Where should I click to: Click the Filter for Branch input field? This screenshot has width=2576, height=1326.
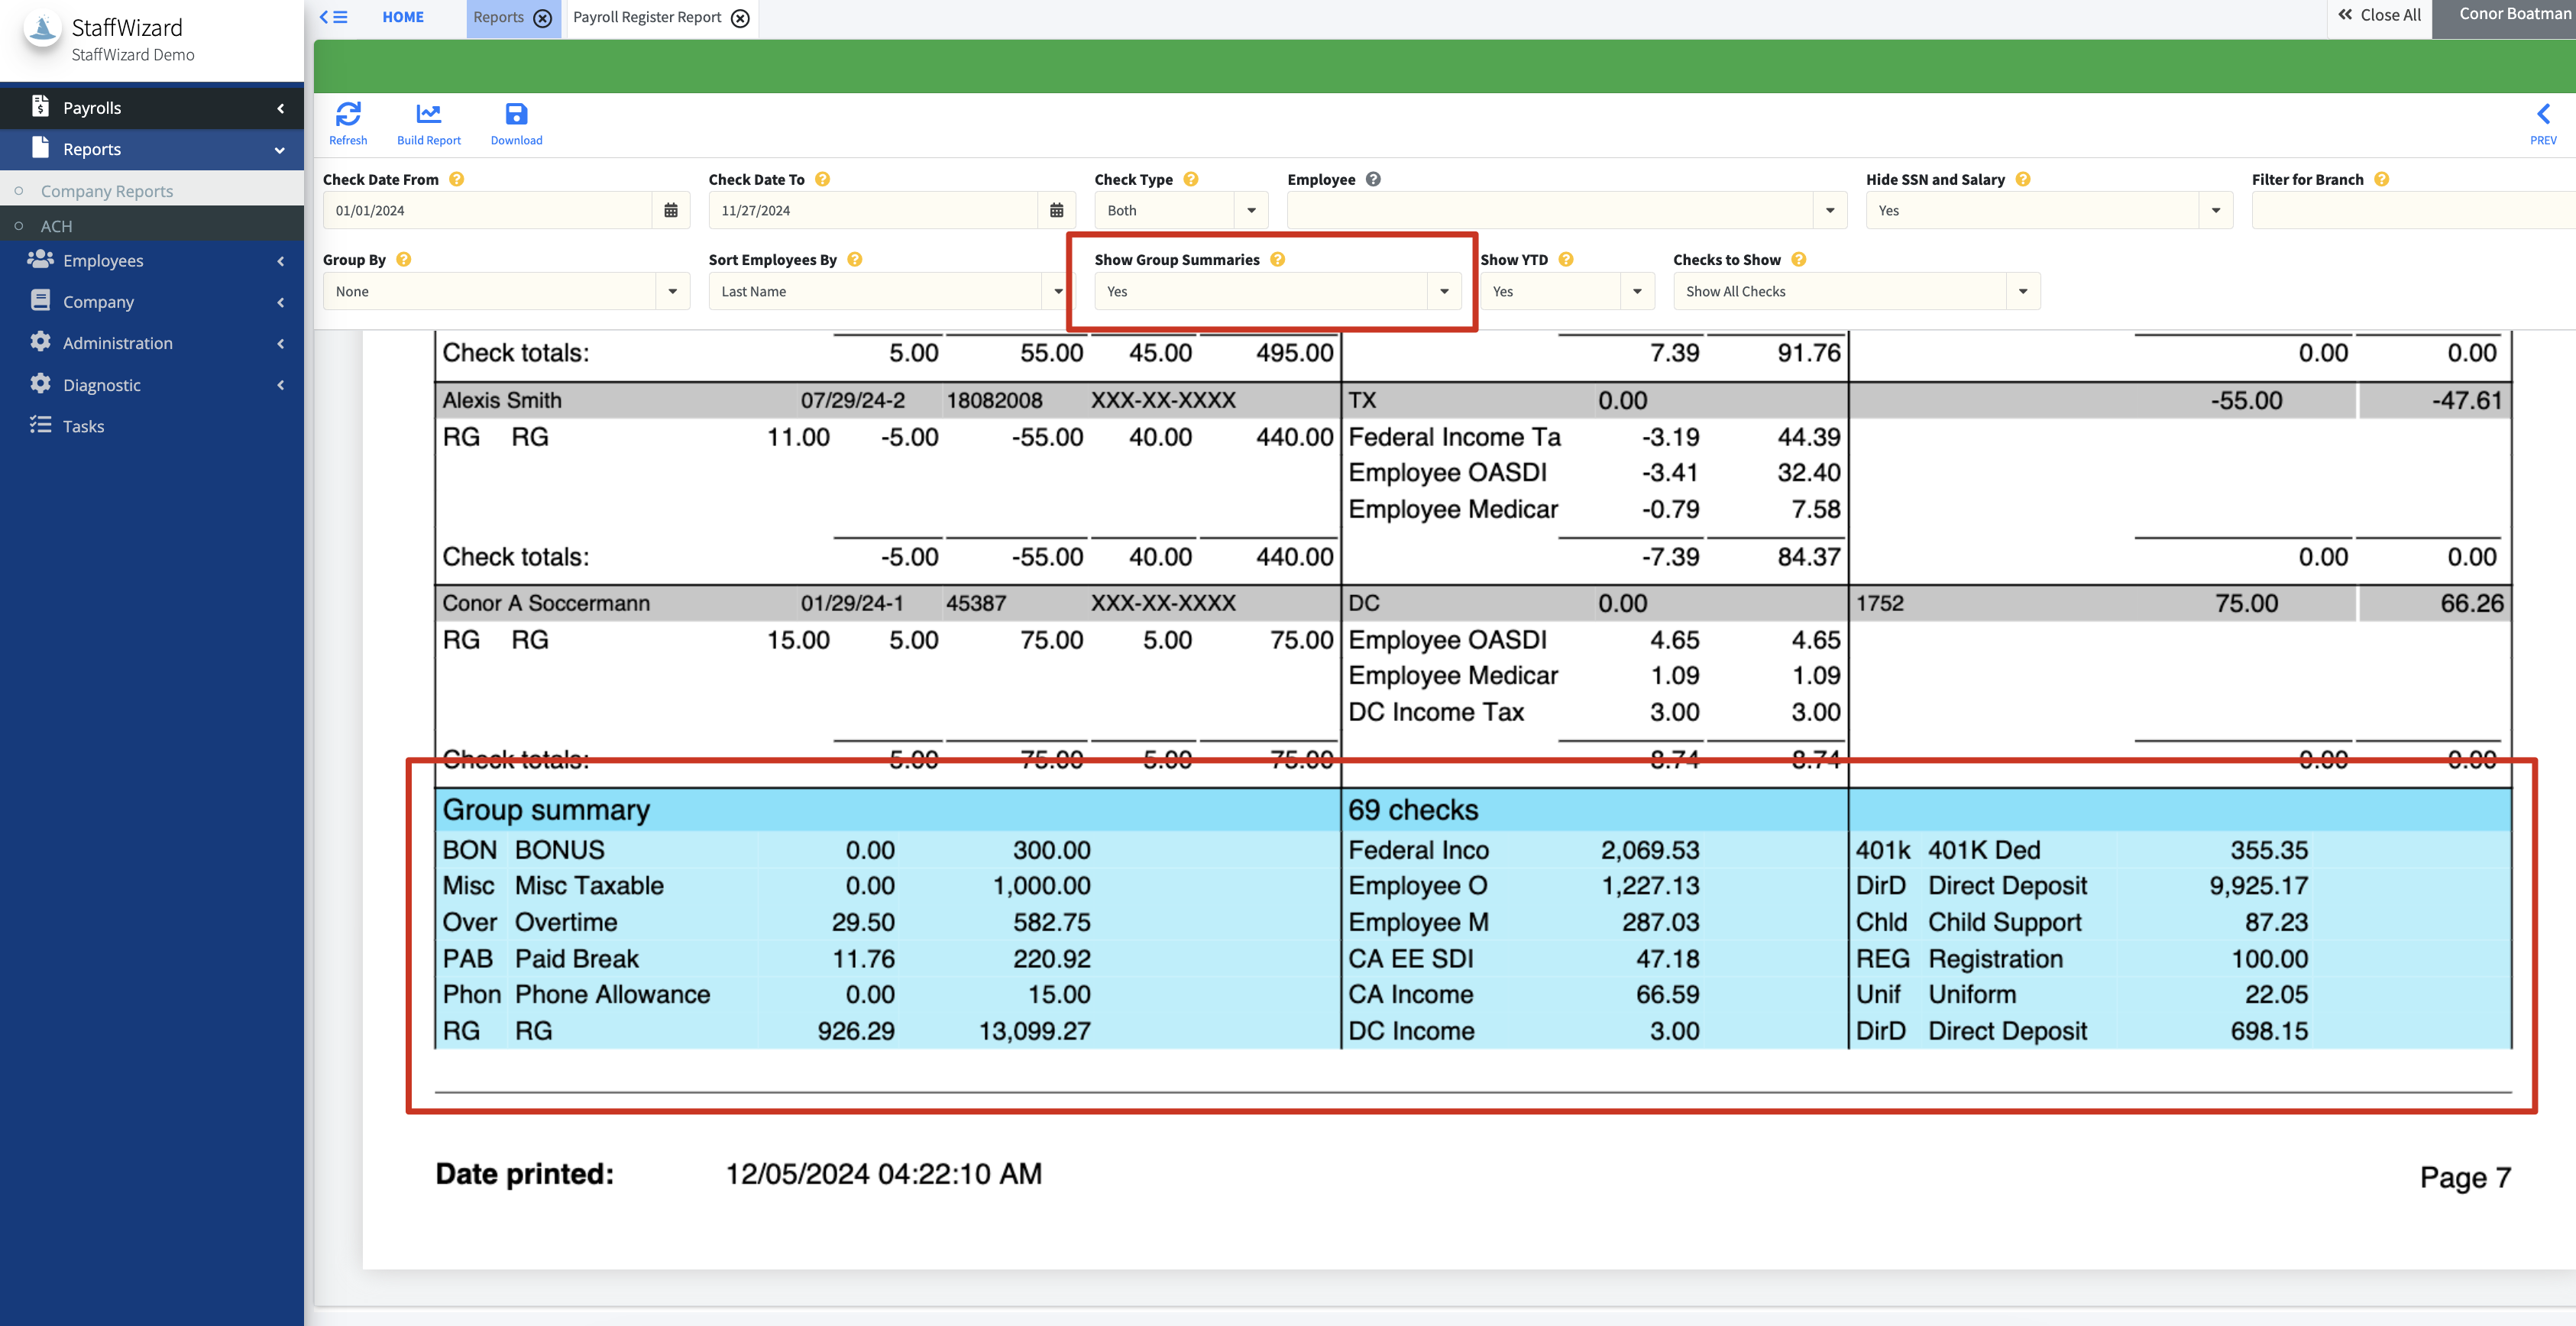(2410, 210)
